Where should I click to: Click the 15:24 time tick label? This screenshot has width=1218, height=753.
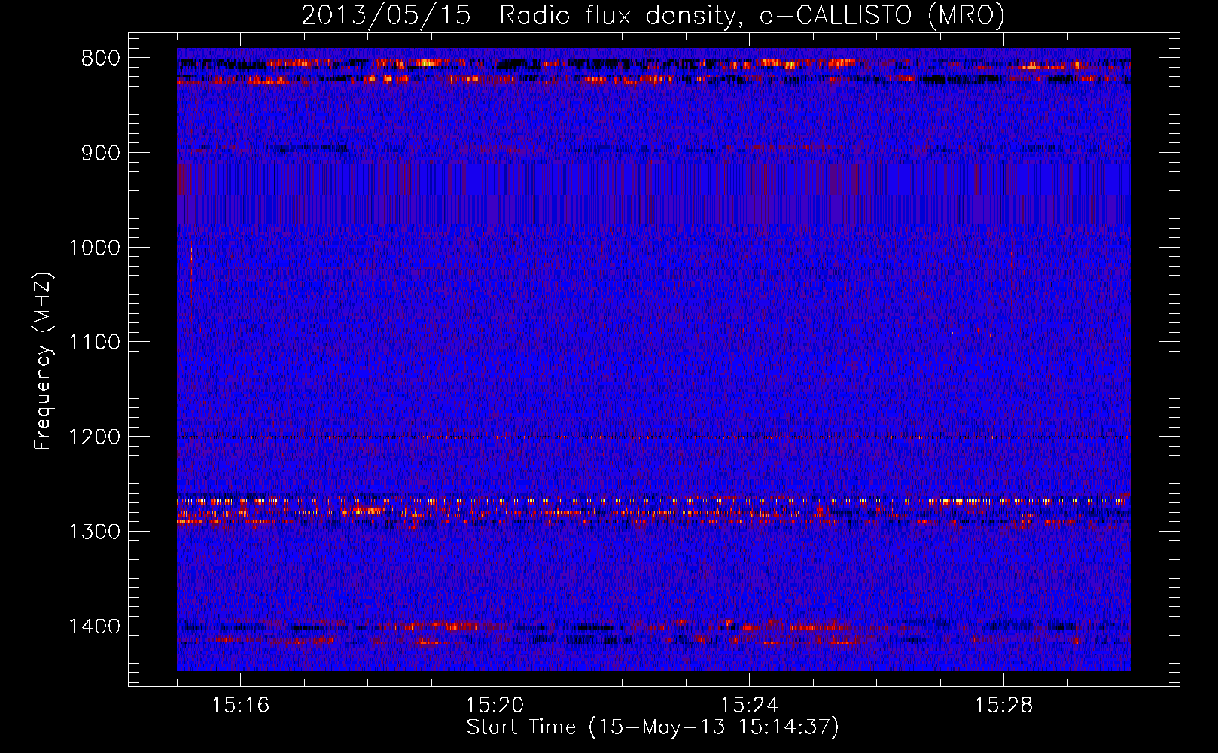click(x=749, y=706)
